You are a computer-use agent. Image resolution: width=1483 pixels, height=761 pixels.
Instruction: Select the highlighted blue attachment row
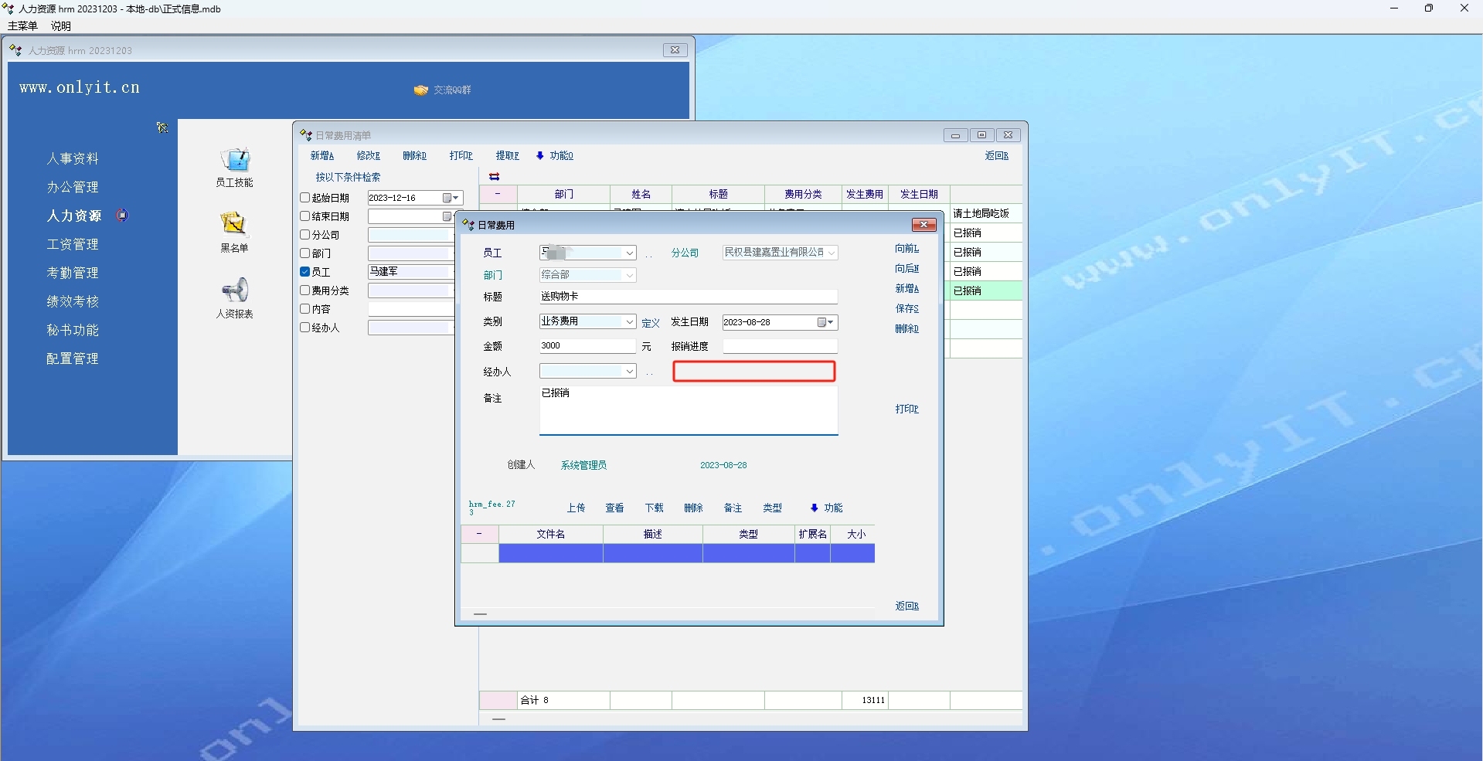click(x=686, y=553)
